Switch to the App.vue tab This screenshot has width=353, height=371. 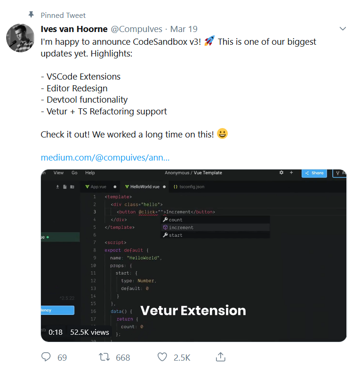98,187
